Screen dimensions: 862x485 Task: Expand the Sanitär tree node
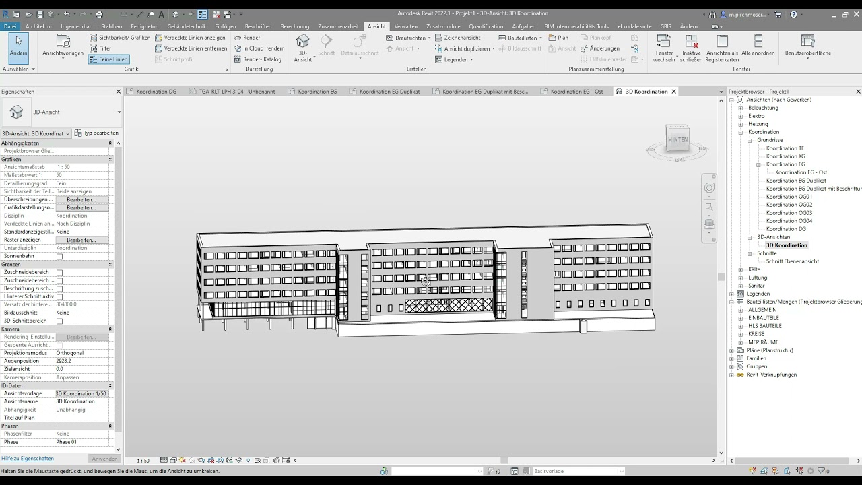pyautogui.click(x=741, y=286)
